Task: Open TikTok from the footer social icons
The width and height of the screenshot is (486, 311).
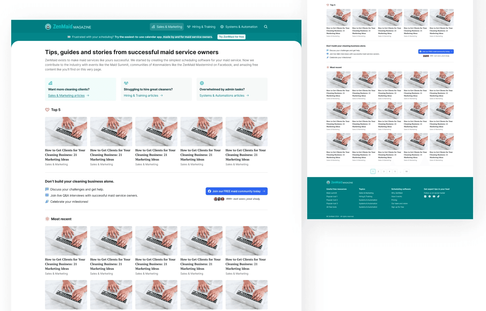Action: (438, 196)
